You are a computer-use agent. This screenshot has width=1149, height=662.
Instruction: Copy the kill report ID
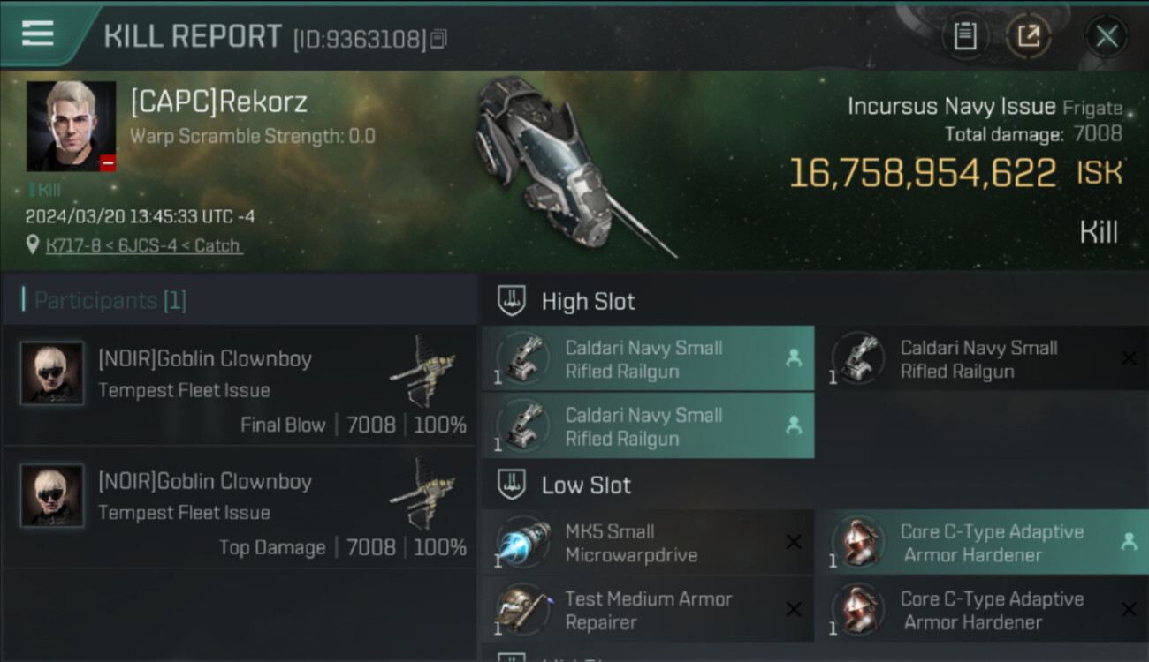coord(439,39)
